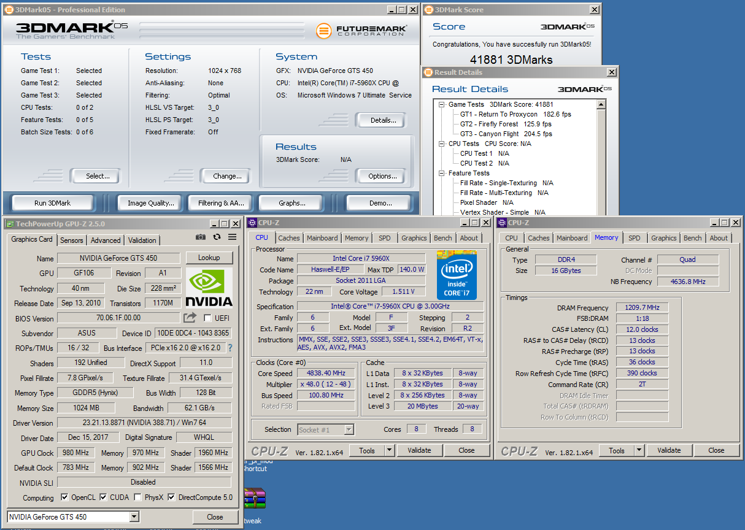
Task: Open Bench tab in CPU-Z Memory window
Action: pos(693,238)
